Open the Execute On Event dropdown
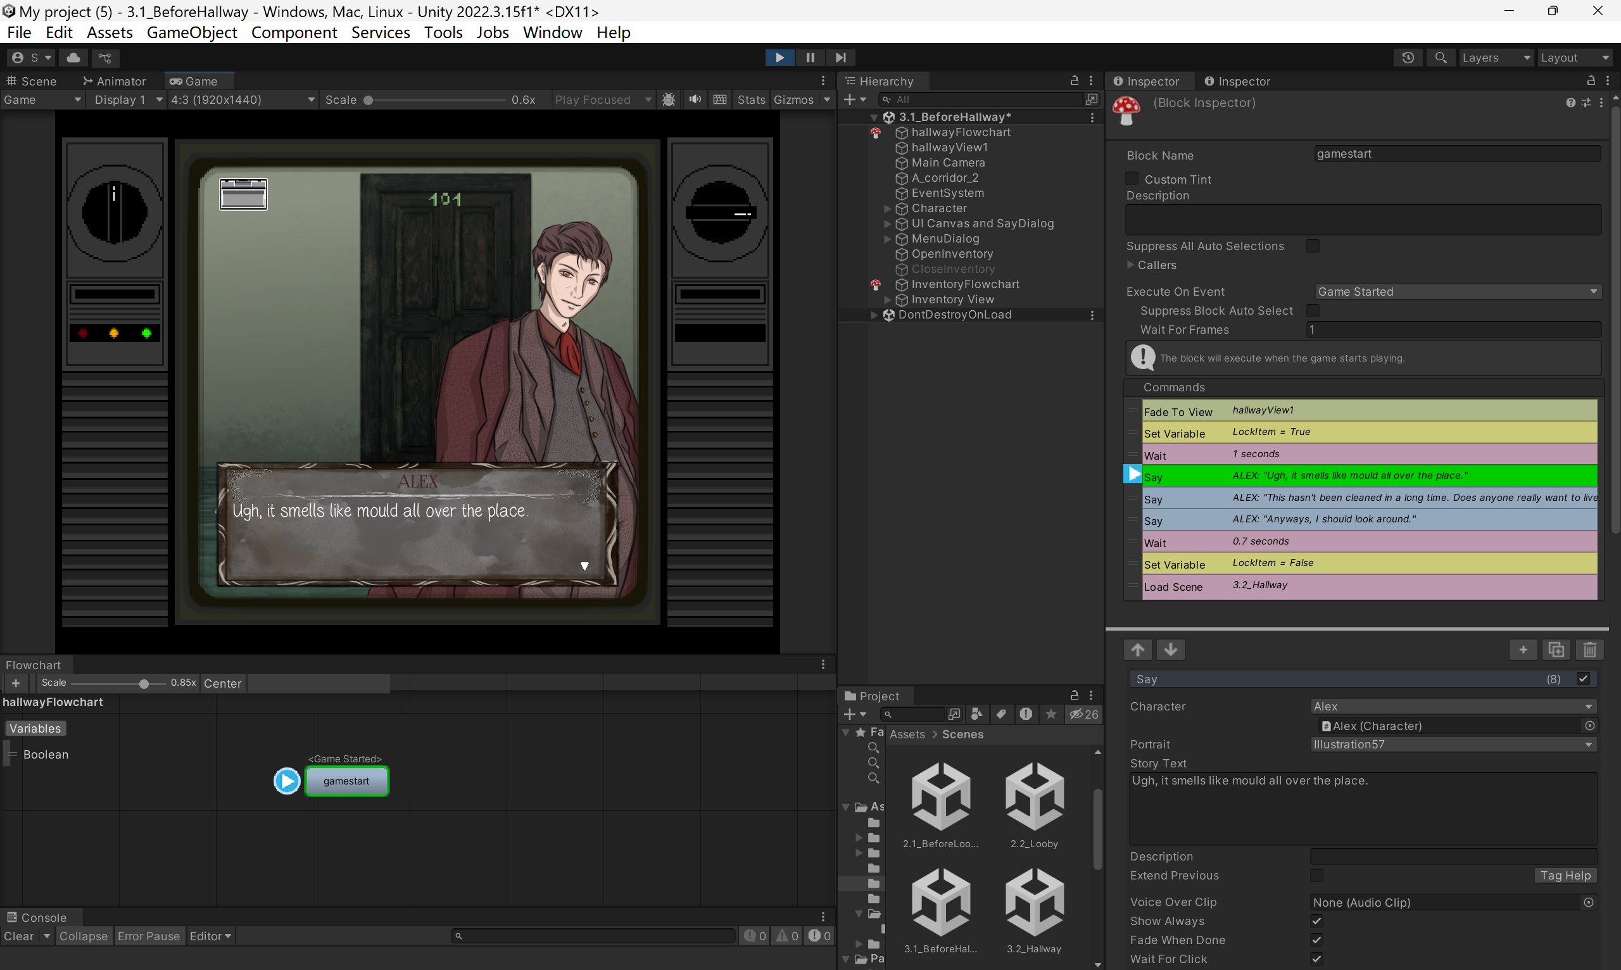 [x=1457, y=291]
